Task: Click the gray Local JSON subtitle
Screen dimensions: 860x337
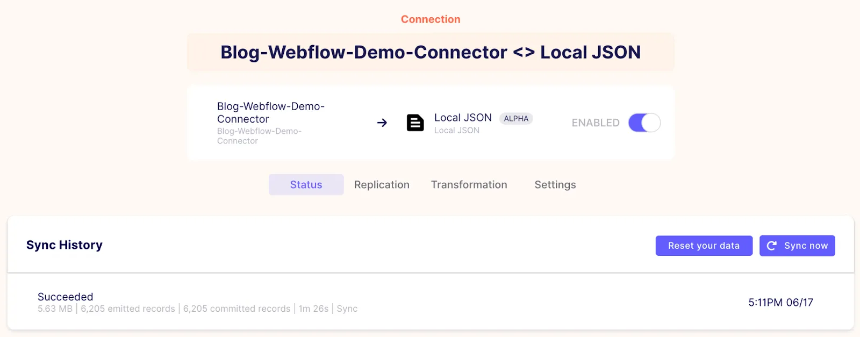Action: (x=457, y=131)
